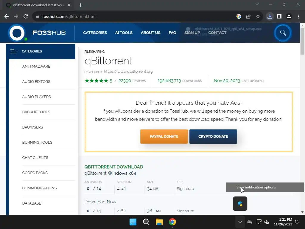Reload the page with refresh icon
The image size is (305, 229).
click(26, 17)
